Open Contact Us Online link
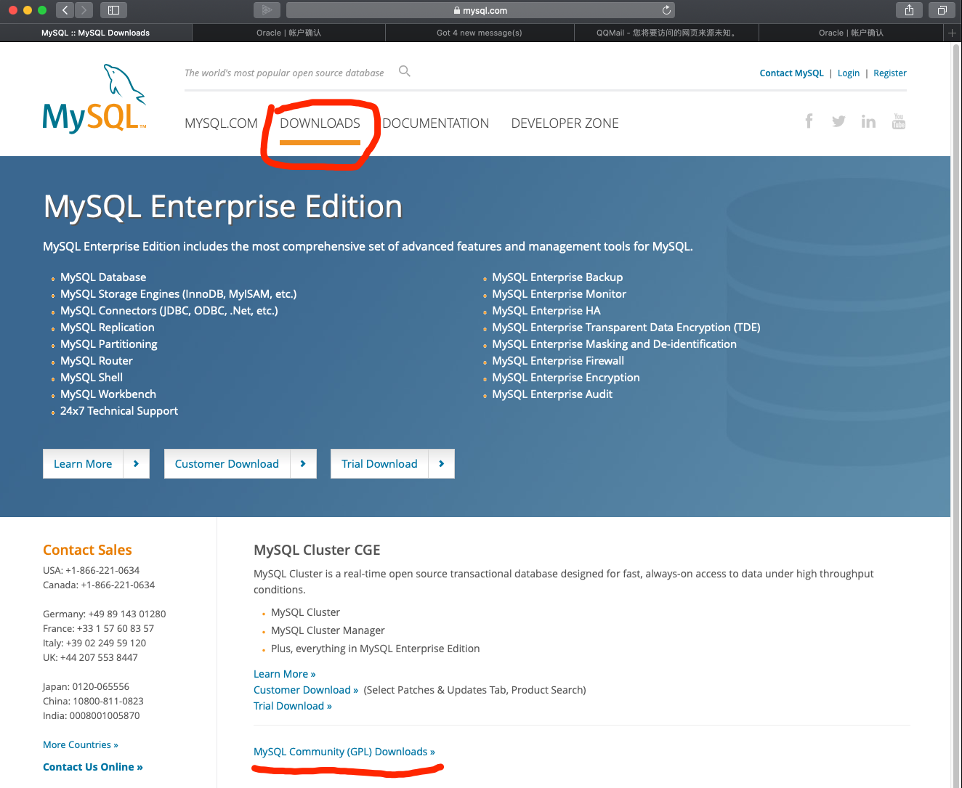Screen dimensions: 962x788 click(x=93, y=767)
